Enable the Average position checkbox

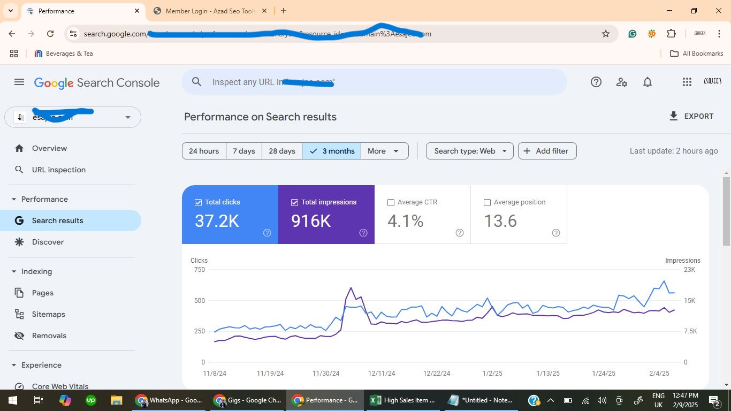487,202
